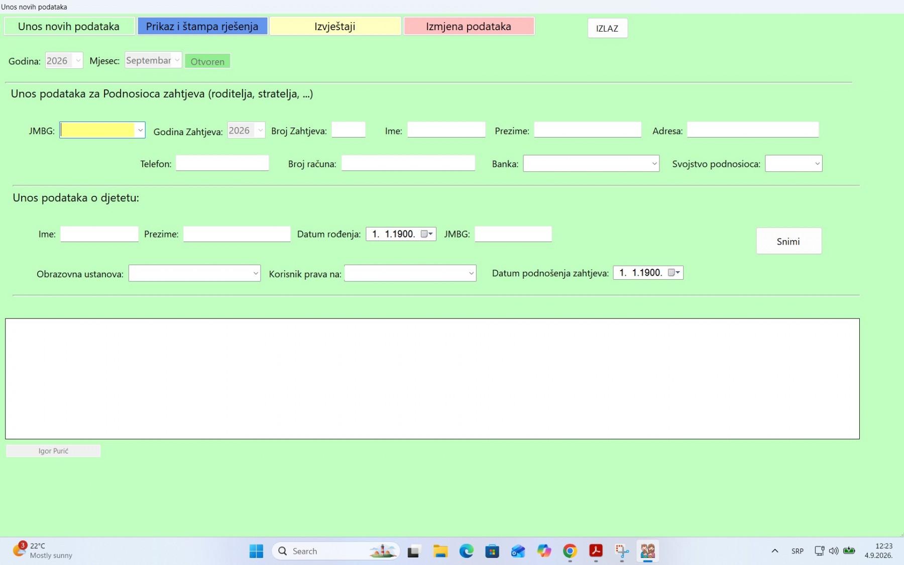
Task: Show hidden system tray icons
Action: (x=775, y=551)
